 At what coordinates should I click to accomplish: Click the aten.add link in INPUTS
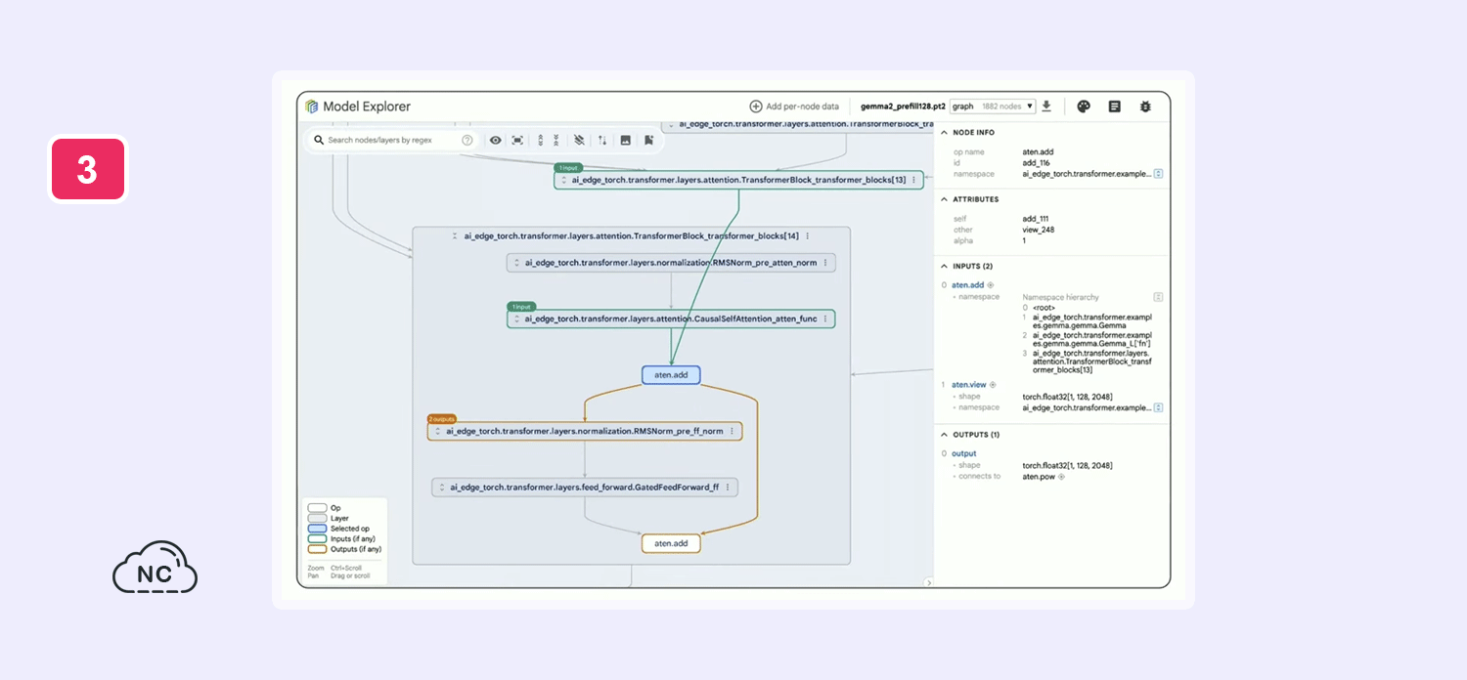click(967, 285)
